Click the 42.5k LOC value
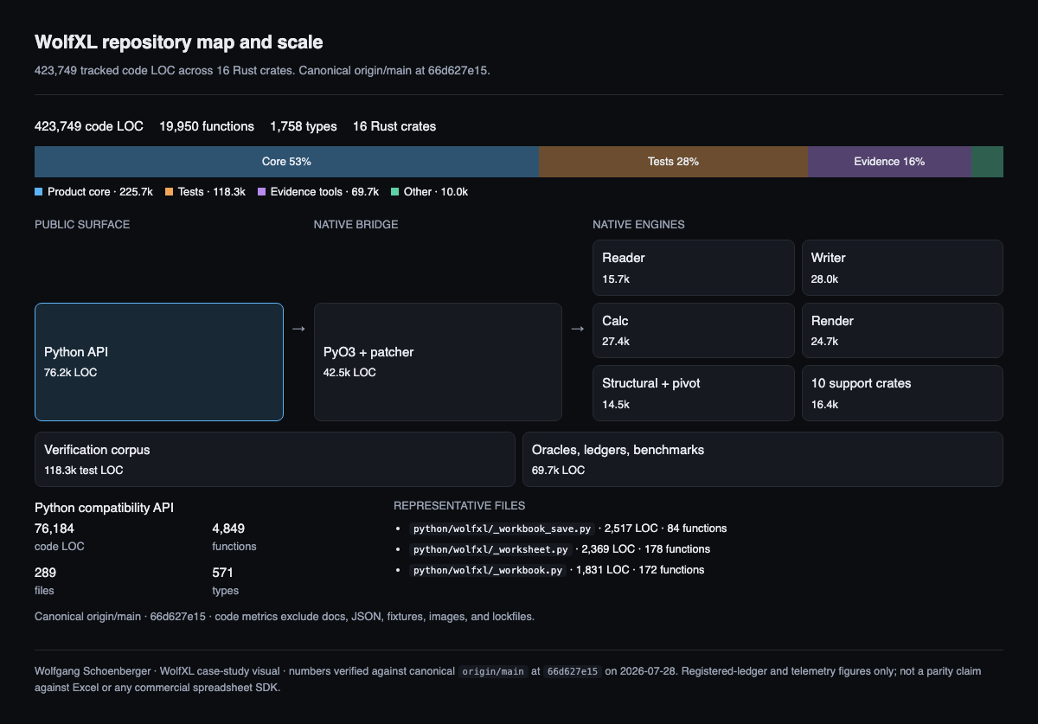The image size is (1038, 724). coord(349,373)
